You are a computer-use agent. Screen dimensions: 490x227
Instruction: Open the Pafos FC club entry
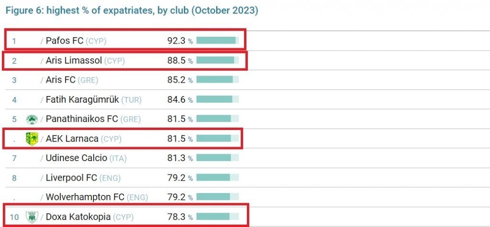[x=65, y=41]
